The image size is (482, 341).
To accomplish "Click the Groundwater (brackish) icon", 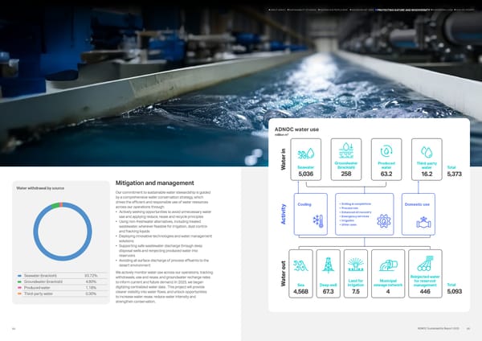I will coord(346,151).
